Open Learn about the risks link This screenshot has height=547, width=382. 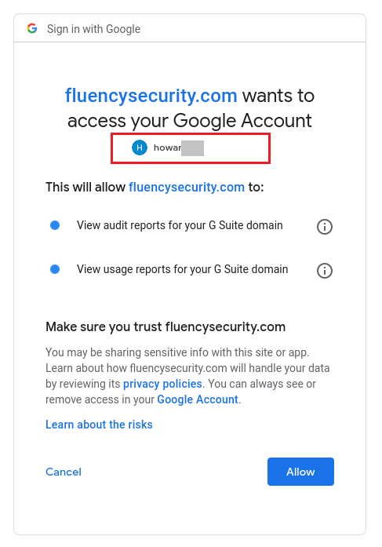click(99, 425)
